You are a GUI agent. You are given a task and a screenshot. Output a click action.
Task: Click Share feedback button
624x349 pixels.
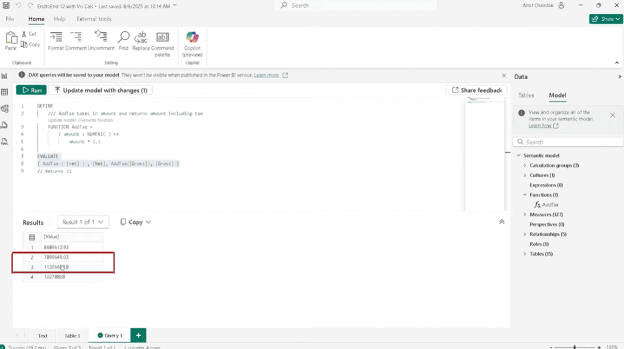click(x=477, y=90)
